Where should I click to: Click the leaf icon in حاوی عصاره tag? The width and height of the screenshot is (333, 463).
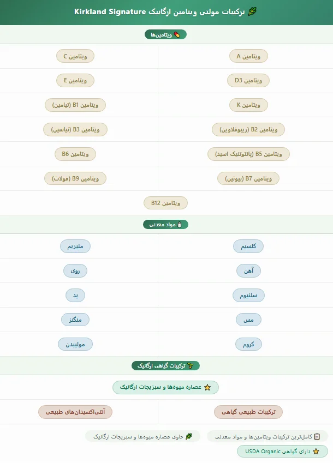coord(189,436)
